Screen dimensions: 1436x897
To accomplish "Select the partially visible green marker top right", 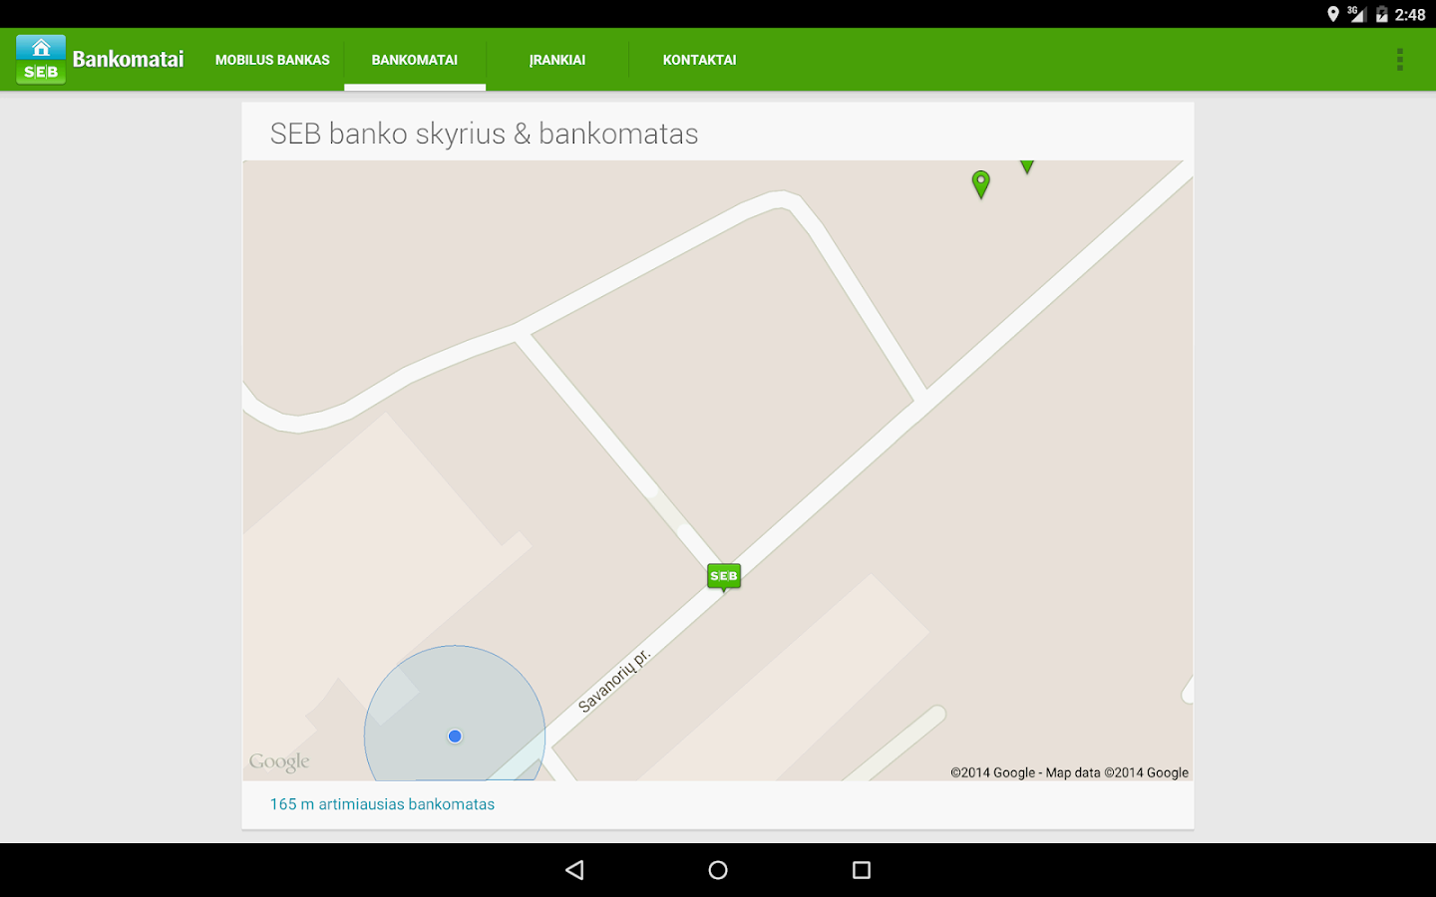I will tap(1027, 165).
